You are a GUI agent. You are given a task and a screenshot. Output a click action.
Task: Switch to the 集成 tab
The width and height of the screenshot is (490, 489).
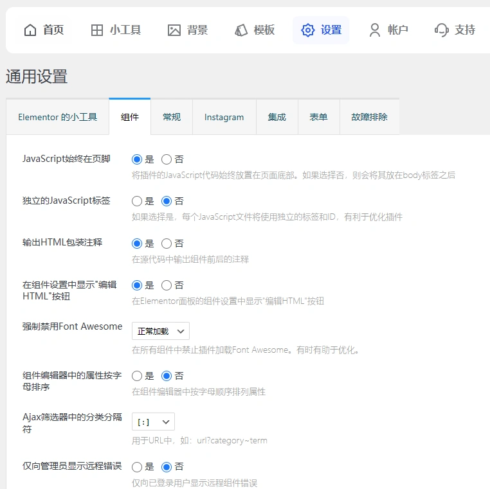tap(277, 117)
